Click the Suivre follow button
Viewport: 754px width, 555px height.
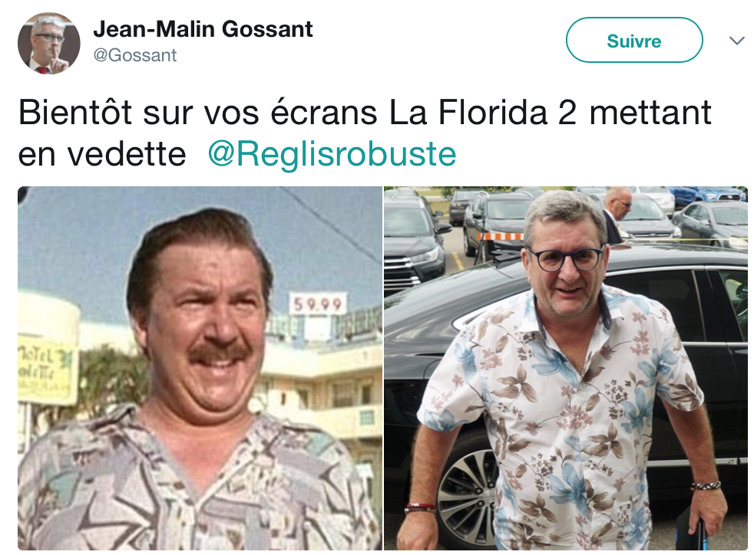click(x=633, y=41)
